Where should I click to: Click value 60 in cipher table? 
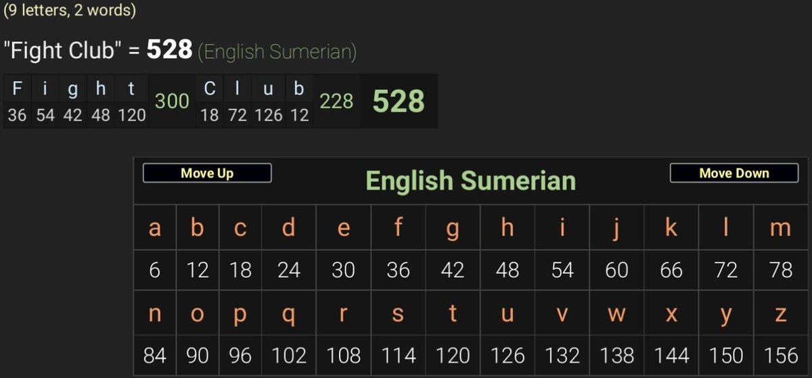coord(616,270)
